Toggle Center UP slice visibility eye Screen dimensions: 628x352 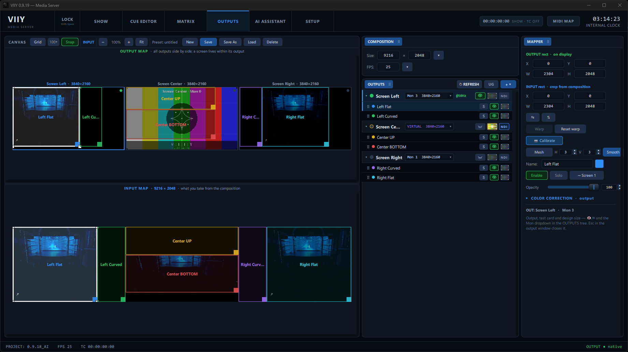(x=494, y=137)
